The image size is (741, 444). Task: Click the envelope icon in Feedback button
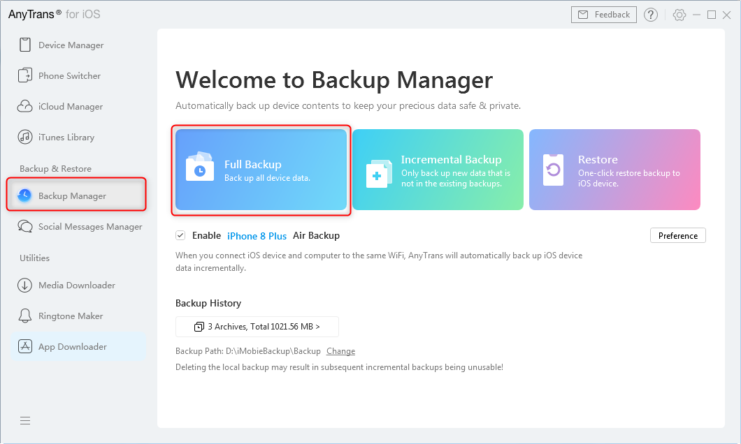583,15
